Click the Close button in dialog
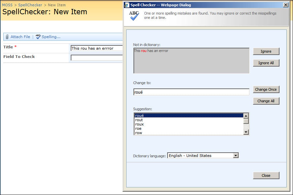This screenshot has height=195, width=293. (x=266, y=175)
